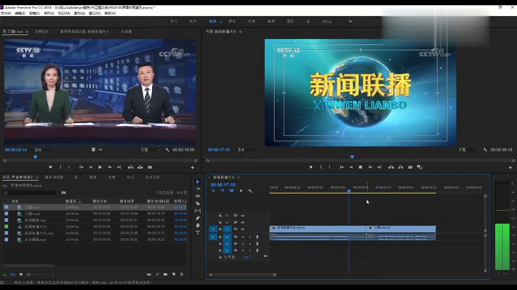517x290 pixels.
Task: Open timeline sequence panel menu
Action: pyautogui.click(x=239, y=177)
